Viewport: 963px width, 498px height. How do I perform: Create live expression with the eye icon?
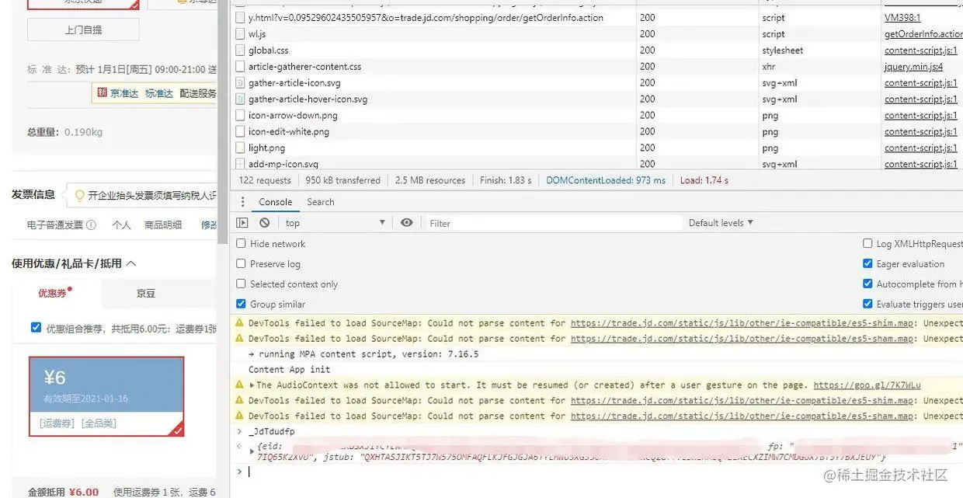coord(407,223)
